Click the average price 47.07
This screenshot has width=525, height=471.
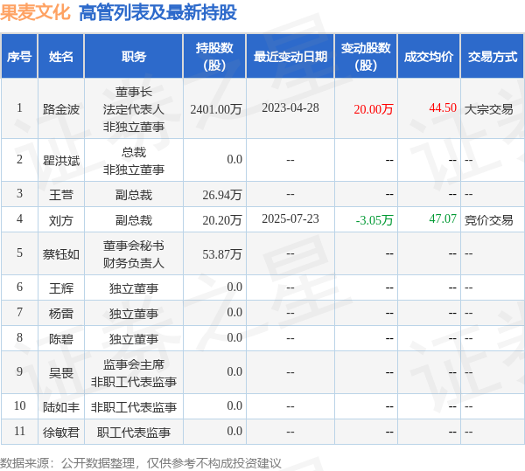click(x=443, y=218)
